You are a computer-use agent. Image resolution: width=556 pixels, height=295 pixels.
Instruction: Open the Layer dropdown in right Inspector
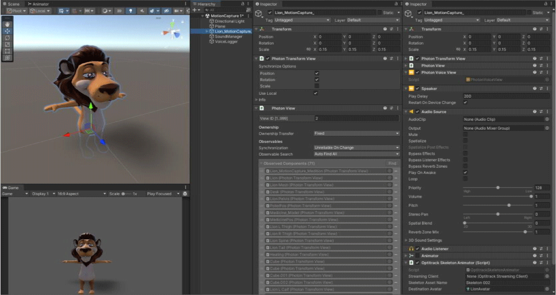(522, 20)
